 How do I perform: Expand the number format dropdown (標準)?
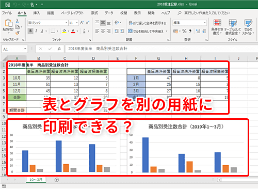(x=205, y=23)
